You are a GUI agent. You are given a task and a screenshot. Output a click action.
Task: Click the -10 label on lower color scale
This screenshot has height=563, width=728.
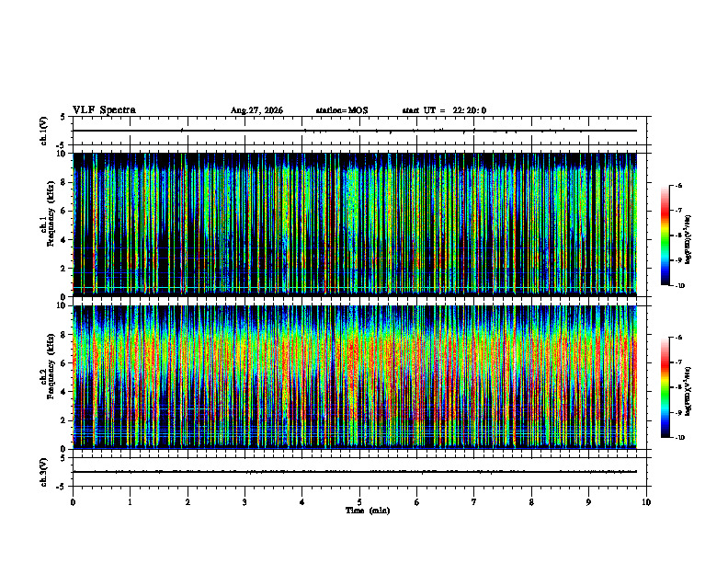pos(680,437)
